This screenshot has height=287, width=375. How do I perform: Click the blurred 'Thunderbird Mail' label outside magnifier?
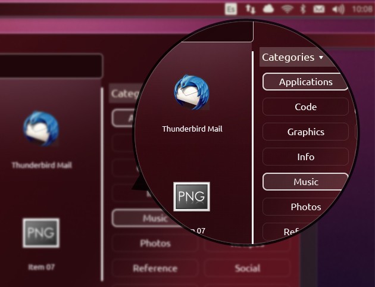(42, 165)
